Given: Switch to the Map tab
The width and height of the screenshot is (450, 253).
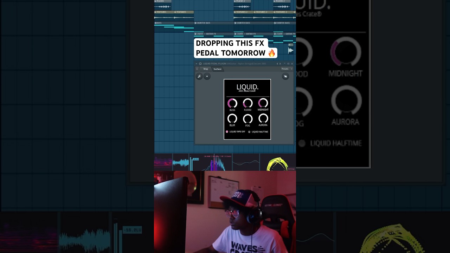Looking at the screenshot, I should [x=206, y=69].
